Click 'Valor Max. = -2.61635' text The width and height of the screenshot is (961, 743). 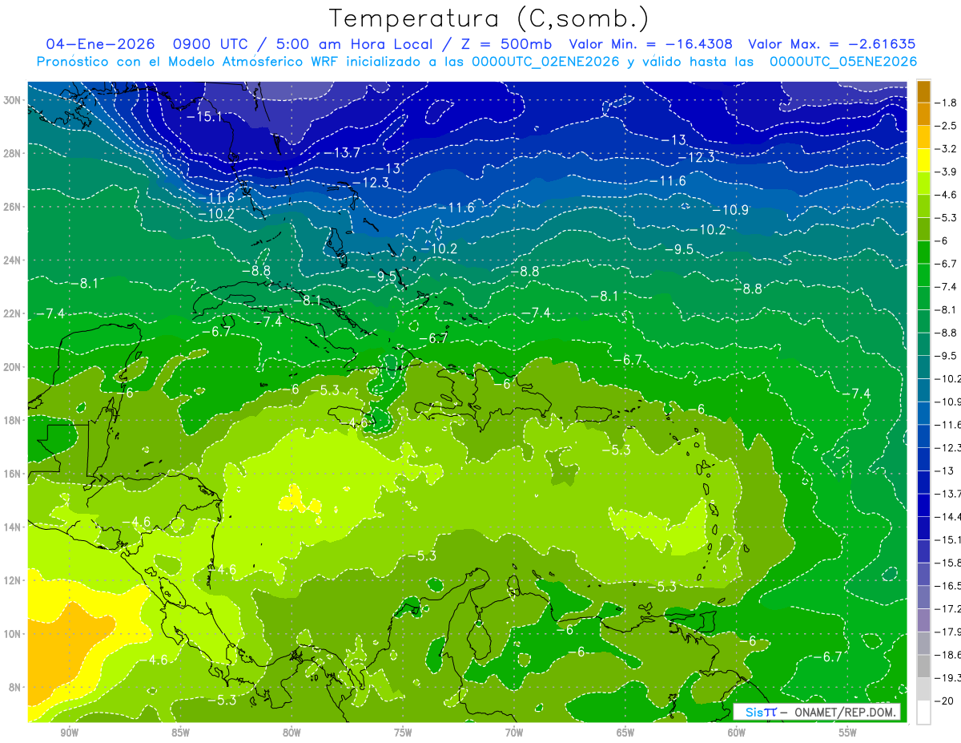[x=831, y=44]
